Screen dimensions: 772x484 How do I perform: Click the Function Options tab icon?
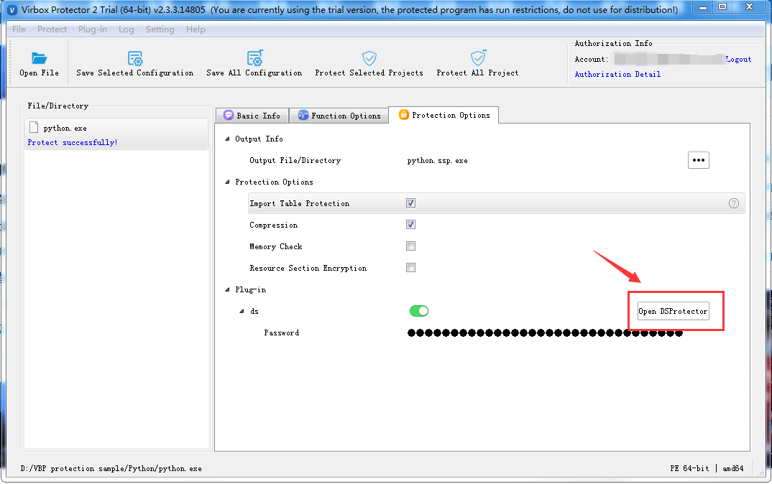coord(303,115)
